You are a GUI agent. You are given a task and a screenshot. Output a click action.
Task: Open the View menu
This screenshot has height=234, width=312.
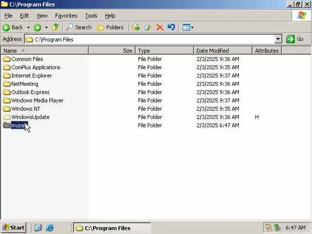click(42, 16)
